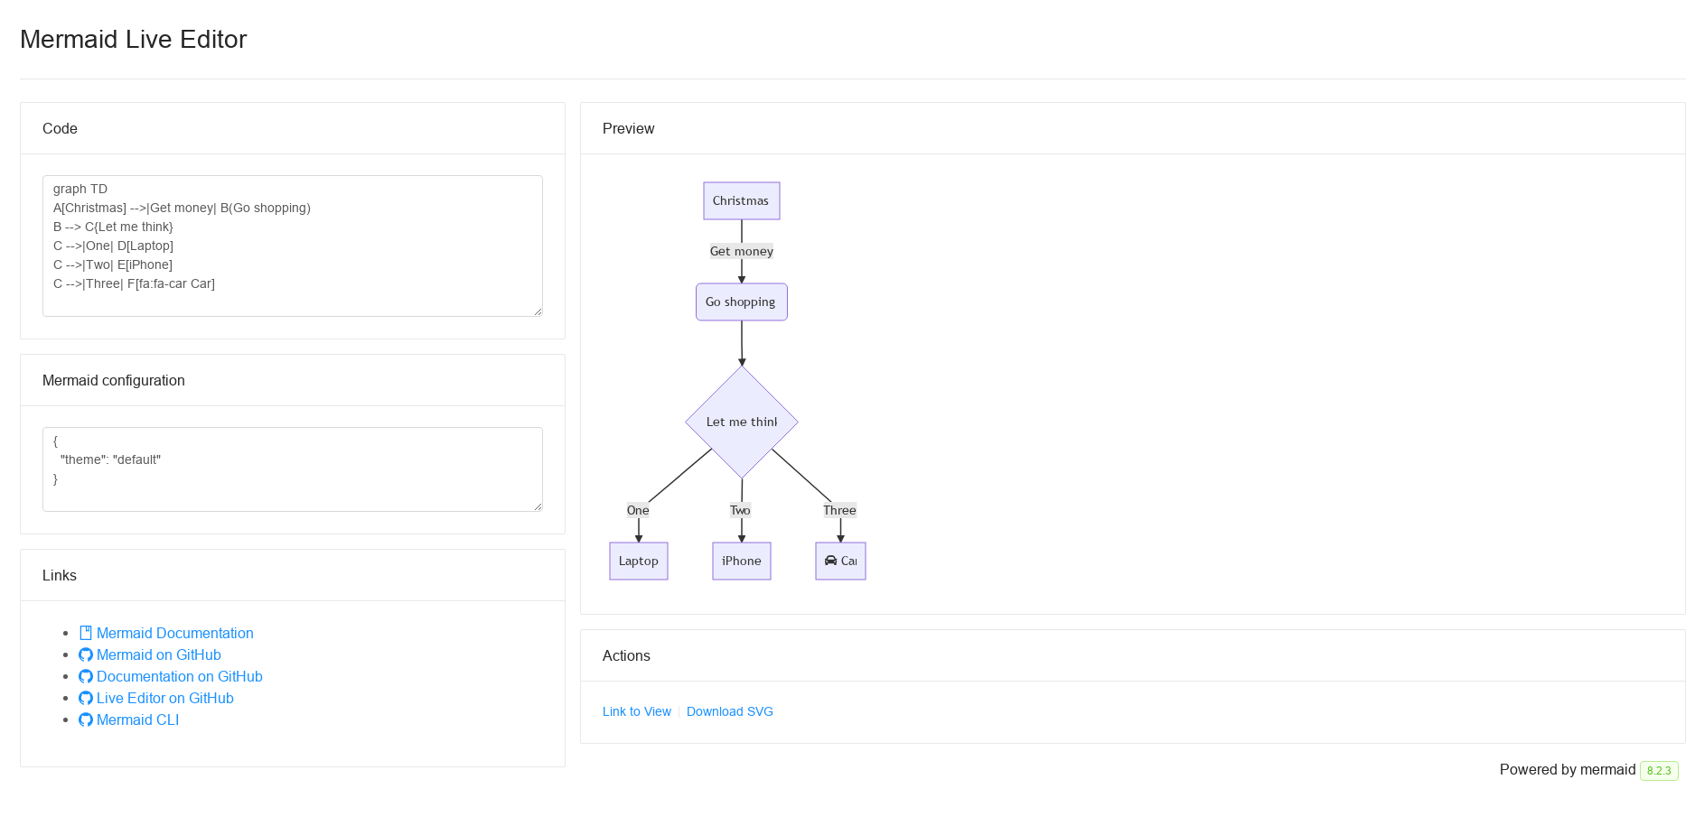Follow the Mermaid CLI link
Image resolution: width=1695 pixels, height=826 pixels.
pos(137,719)
